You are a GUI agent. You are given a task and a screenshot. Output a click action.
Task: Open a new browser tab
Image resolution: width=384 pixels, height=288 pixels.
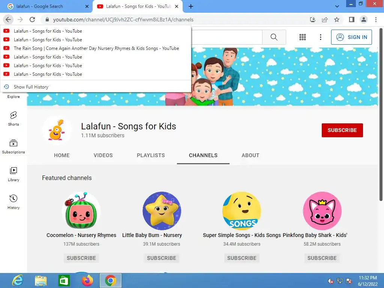click(x=191, y=6)
